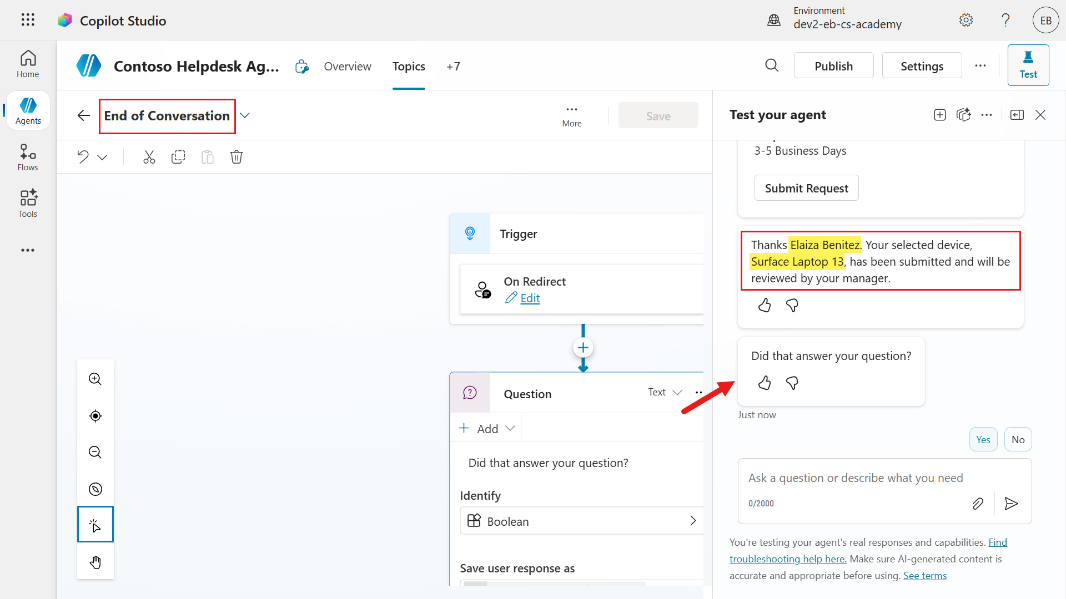Switch to the Overview tab
This screenshot has width=1066, height=599.
pos(348,66)
